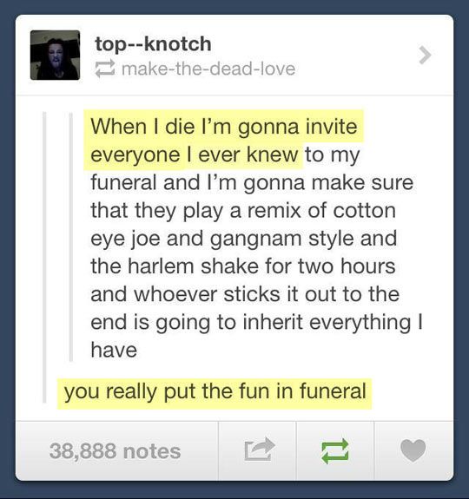This screenshot has width=469, height=499.
Task: Tap the share arrow icon
Action: click(x=259, y=450)
